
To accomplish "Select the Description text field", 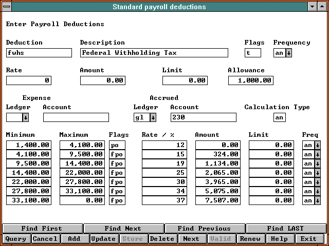I will coord(154,53).
